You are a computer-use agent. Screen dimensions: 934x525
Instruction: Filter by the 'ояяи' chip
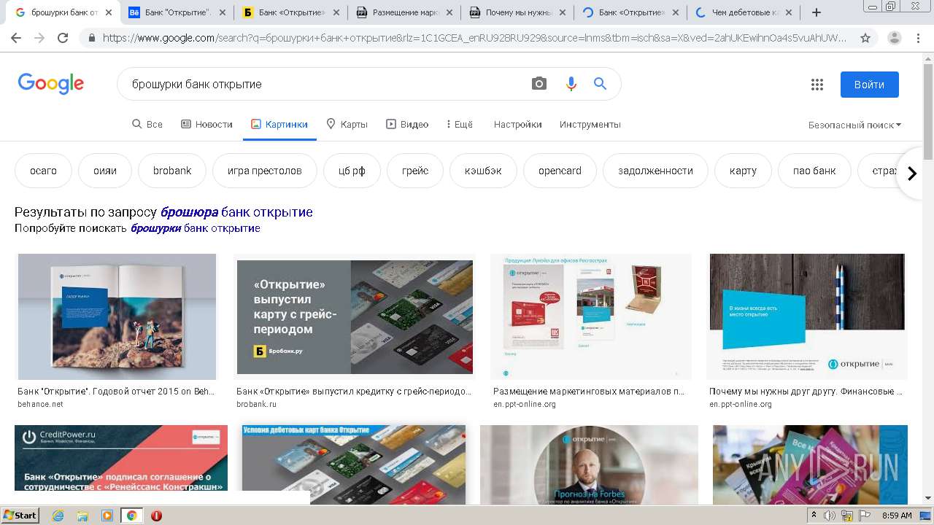(105, 171)
